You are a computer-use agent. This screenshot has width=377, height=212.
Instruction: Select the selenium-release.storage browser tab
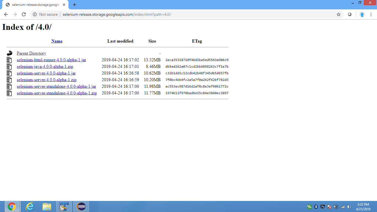[35, 5]
